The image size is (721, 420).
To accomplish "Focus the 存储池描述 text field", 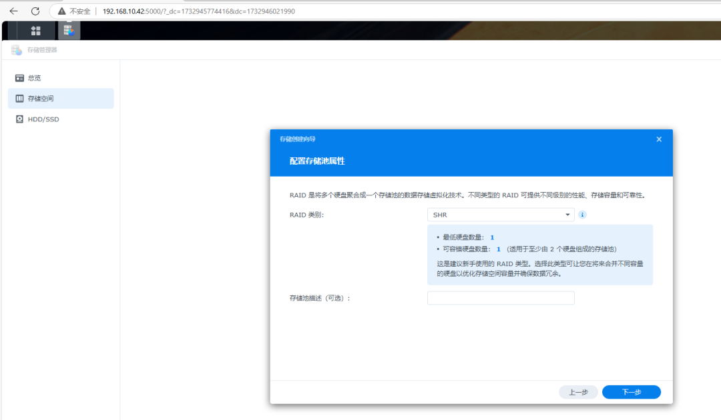I will [x=501, y=298].
